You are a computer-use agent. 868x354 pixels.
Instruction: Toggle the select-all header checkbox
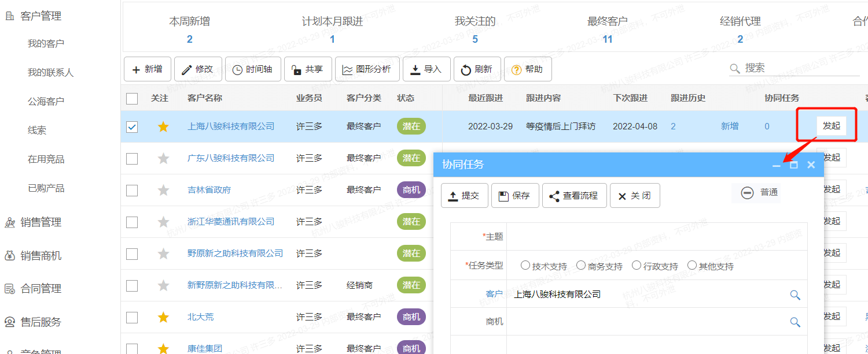click(x=132, y=98)
